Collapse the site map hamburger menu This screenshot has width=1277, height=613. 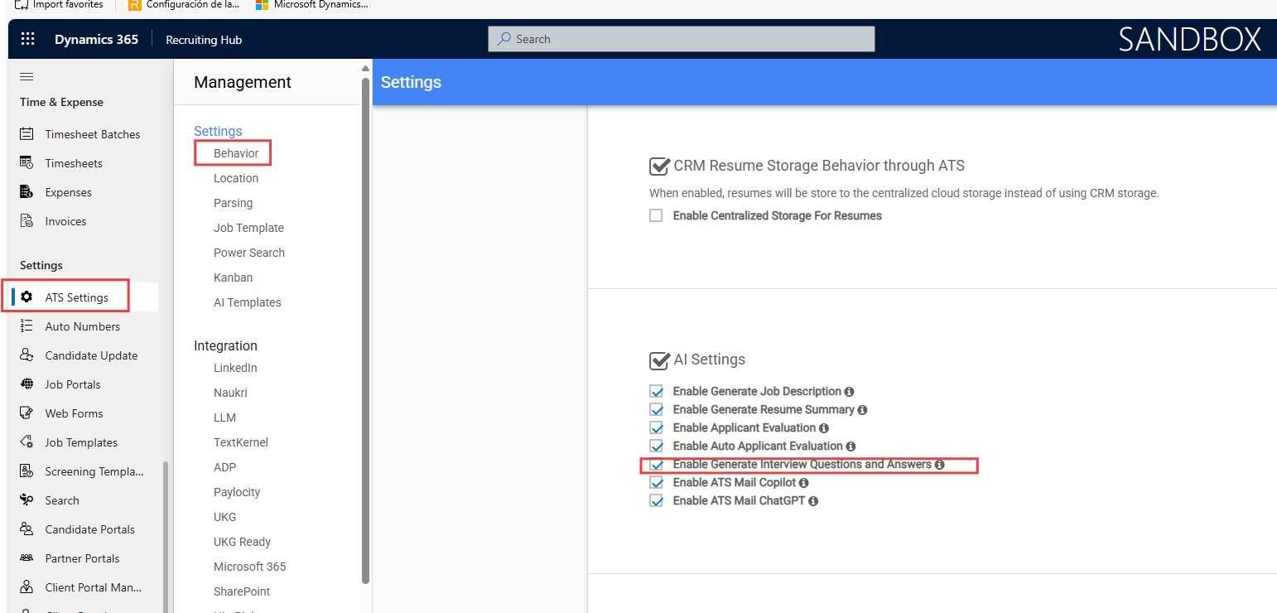[27, 76]
